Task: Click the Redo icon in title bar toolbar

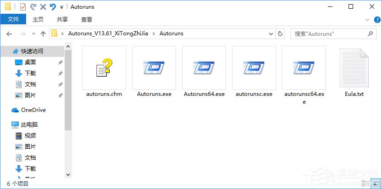Action: point(33,7)
